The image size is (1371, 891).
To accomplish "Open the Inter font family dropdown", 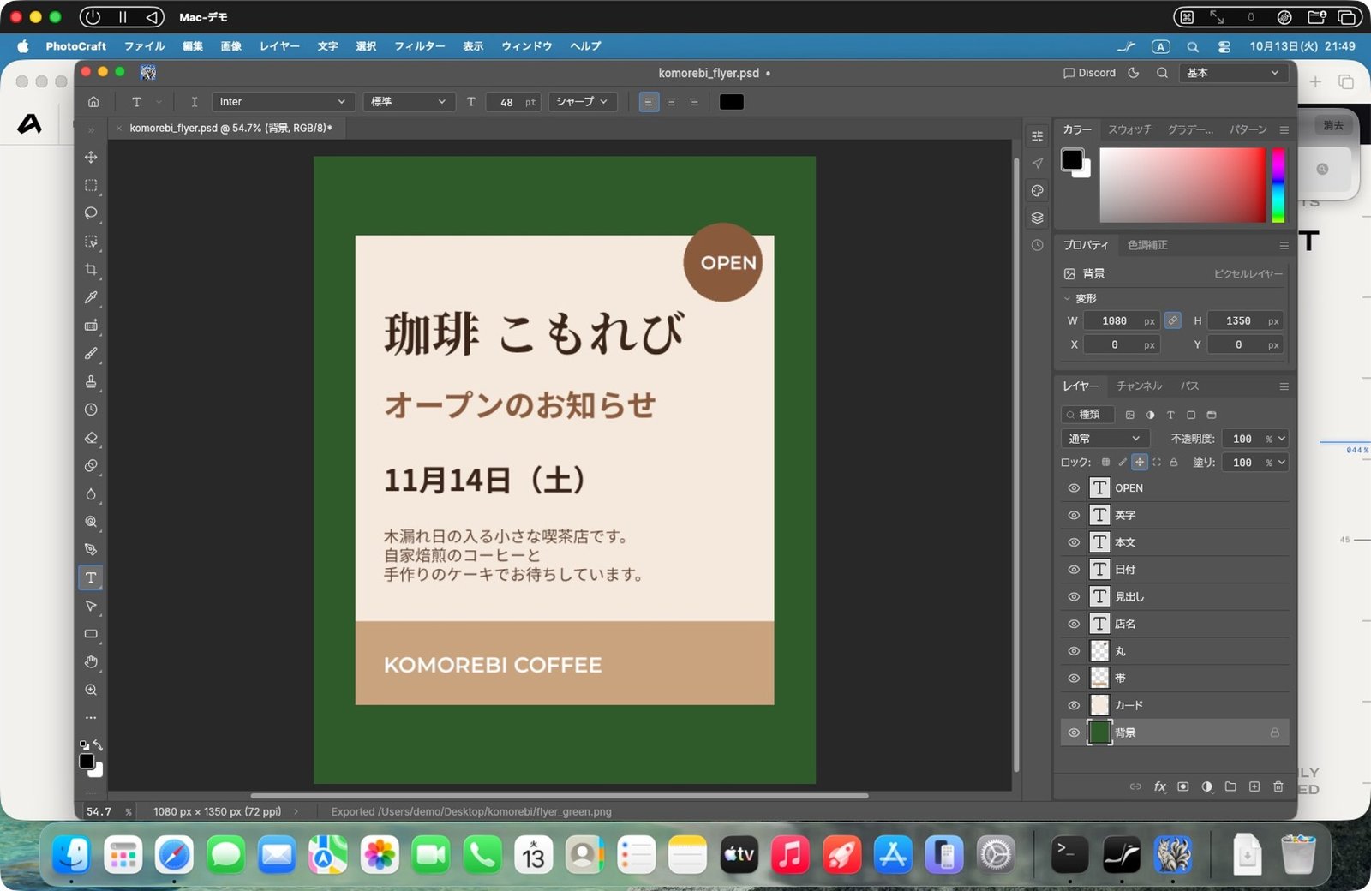I will [x=283, y=102].
